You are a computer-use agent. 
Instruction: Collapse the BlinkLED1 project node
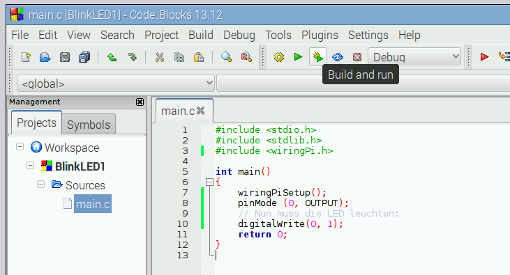(30, 166)
